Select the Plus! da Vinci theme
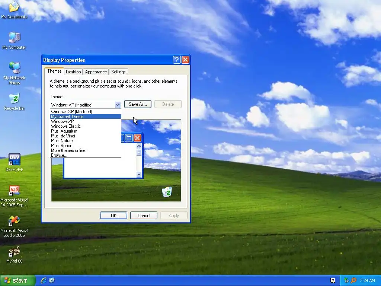The height and width of the screenshot is (286, 381). [x=86, y=136]
